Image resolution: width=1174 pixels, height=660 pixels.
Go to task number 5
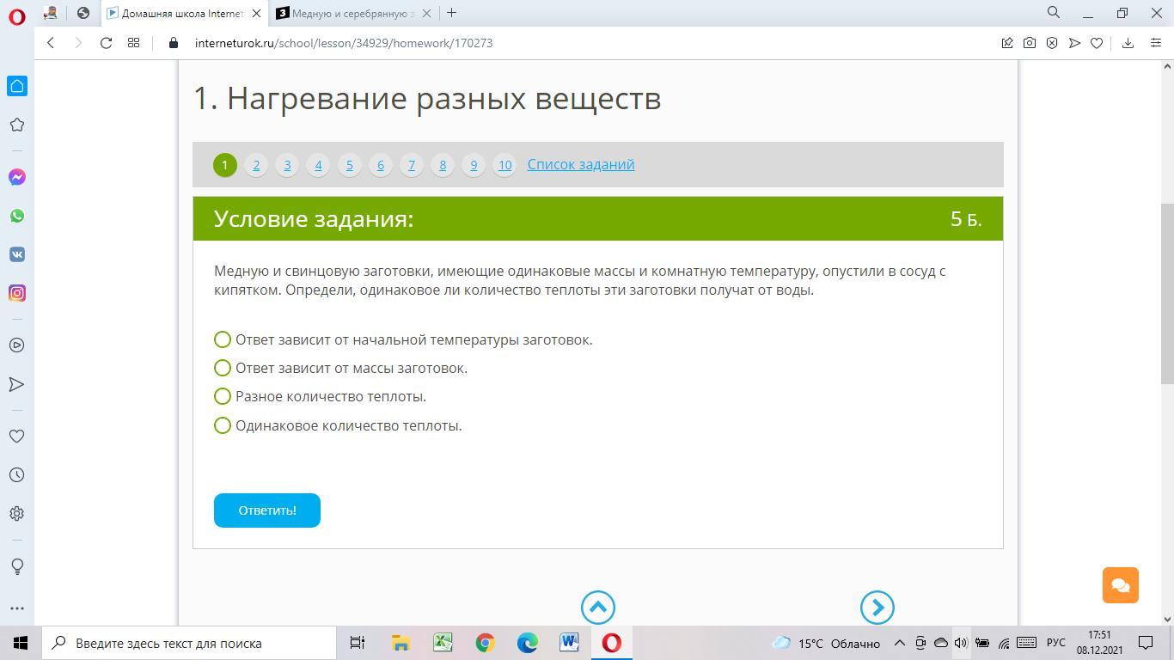[x=349, y=165]
